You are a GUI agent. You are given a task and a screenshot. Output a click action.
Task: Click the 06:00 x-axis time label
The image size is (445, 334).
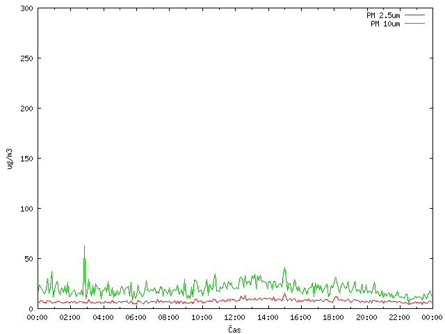[x=136, y=317]
